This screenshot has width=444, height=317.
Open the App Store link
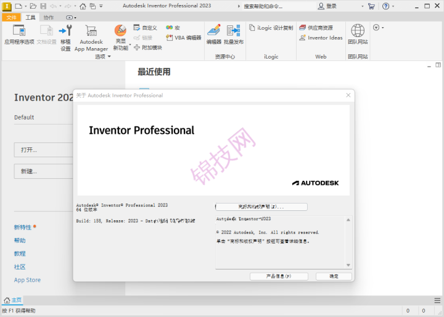click(27, 280)
